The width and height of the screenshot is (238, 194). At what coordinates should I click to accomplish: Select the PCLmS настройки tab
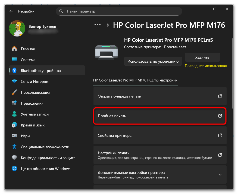(x=135, y=80)
